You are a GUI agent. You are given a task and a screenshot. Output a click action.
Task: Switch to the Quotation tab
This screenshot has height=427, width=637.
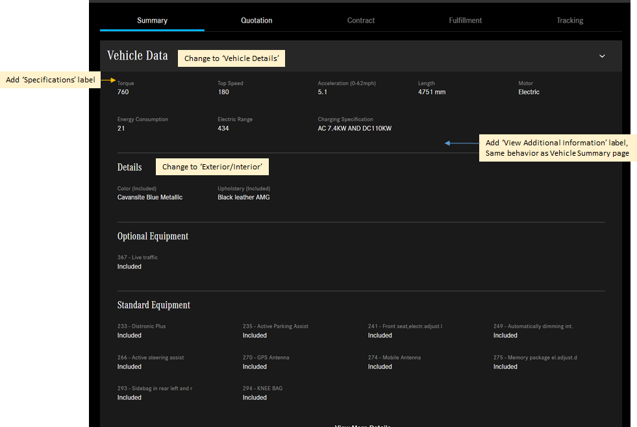[x=256, y=20]
